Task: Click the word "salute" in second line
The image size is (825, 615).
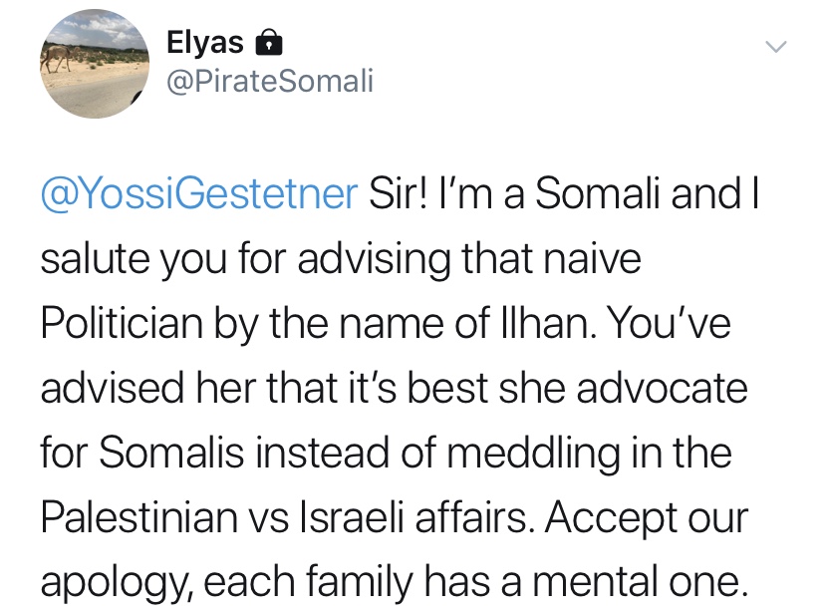Action: coord(96,258)
